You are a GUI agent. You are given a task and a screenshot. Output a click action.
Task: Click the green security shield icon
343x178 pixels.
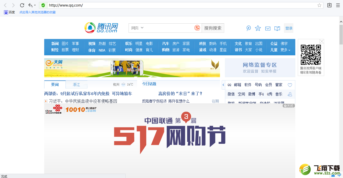coord(43,5)
